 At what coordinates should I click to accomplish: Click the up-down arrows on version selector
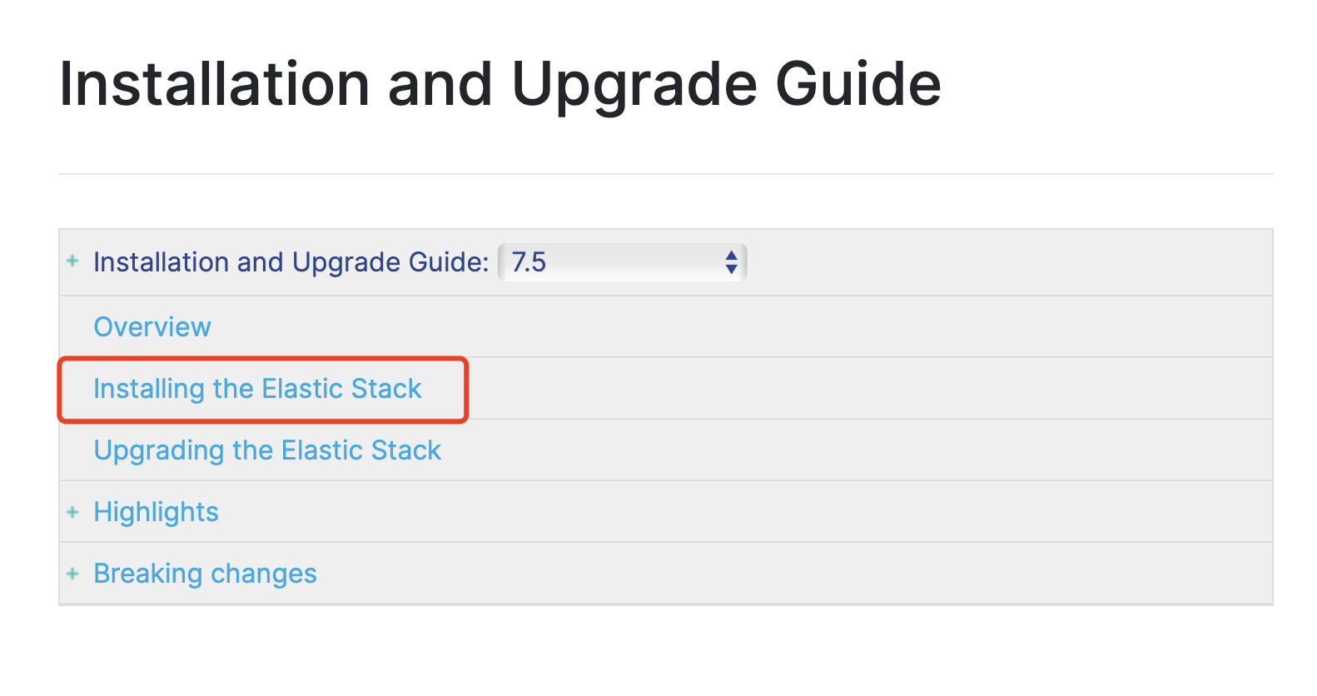[731, 262]
